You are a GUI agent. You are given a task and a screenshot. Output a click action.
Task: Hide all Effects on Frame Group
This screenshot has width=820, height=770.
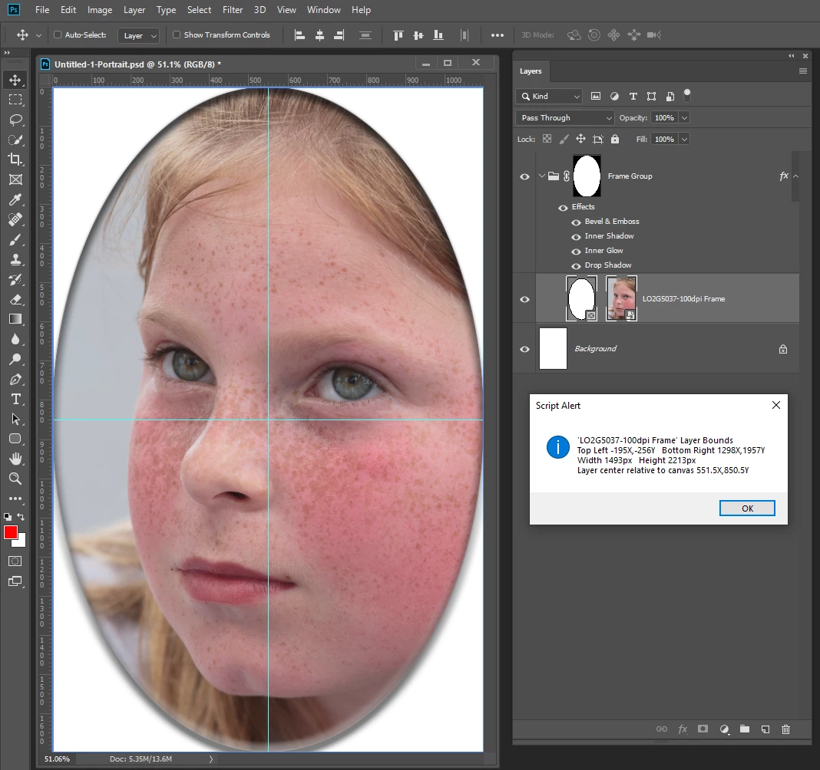[563, 207]
